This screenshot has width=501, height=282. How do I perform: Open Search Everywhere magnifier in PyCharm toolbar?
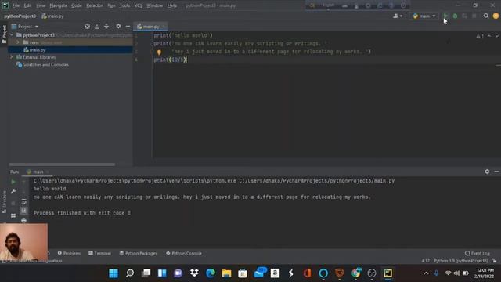(486, 16)
